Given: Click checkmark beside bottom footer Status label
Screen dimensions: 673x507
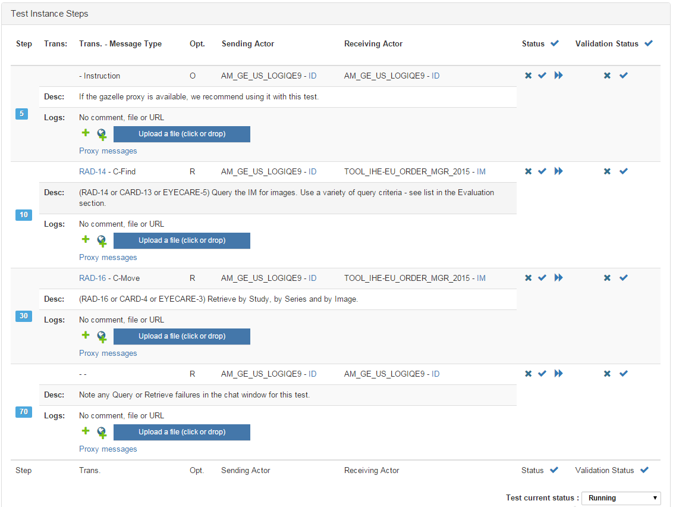Looking at the screenshot, I should point(554,470).
